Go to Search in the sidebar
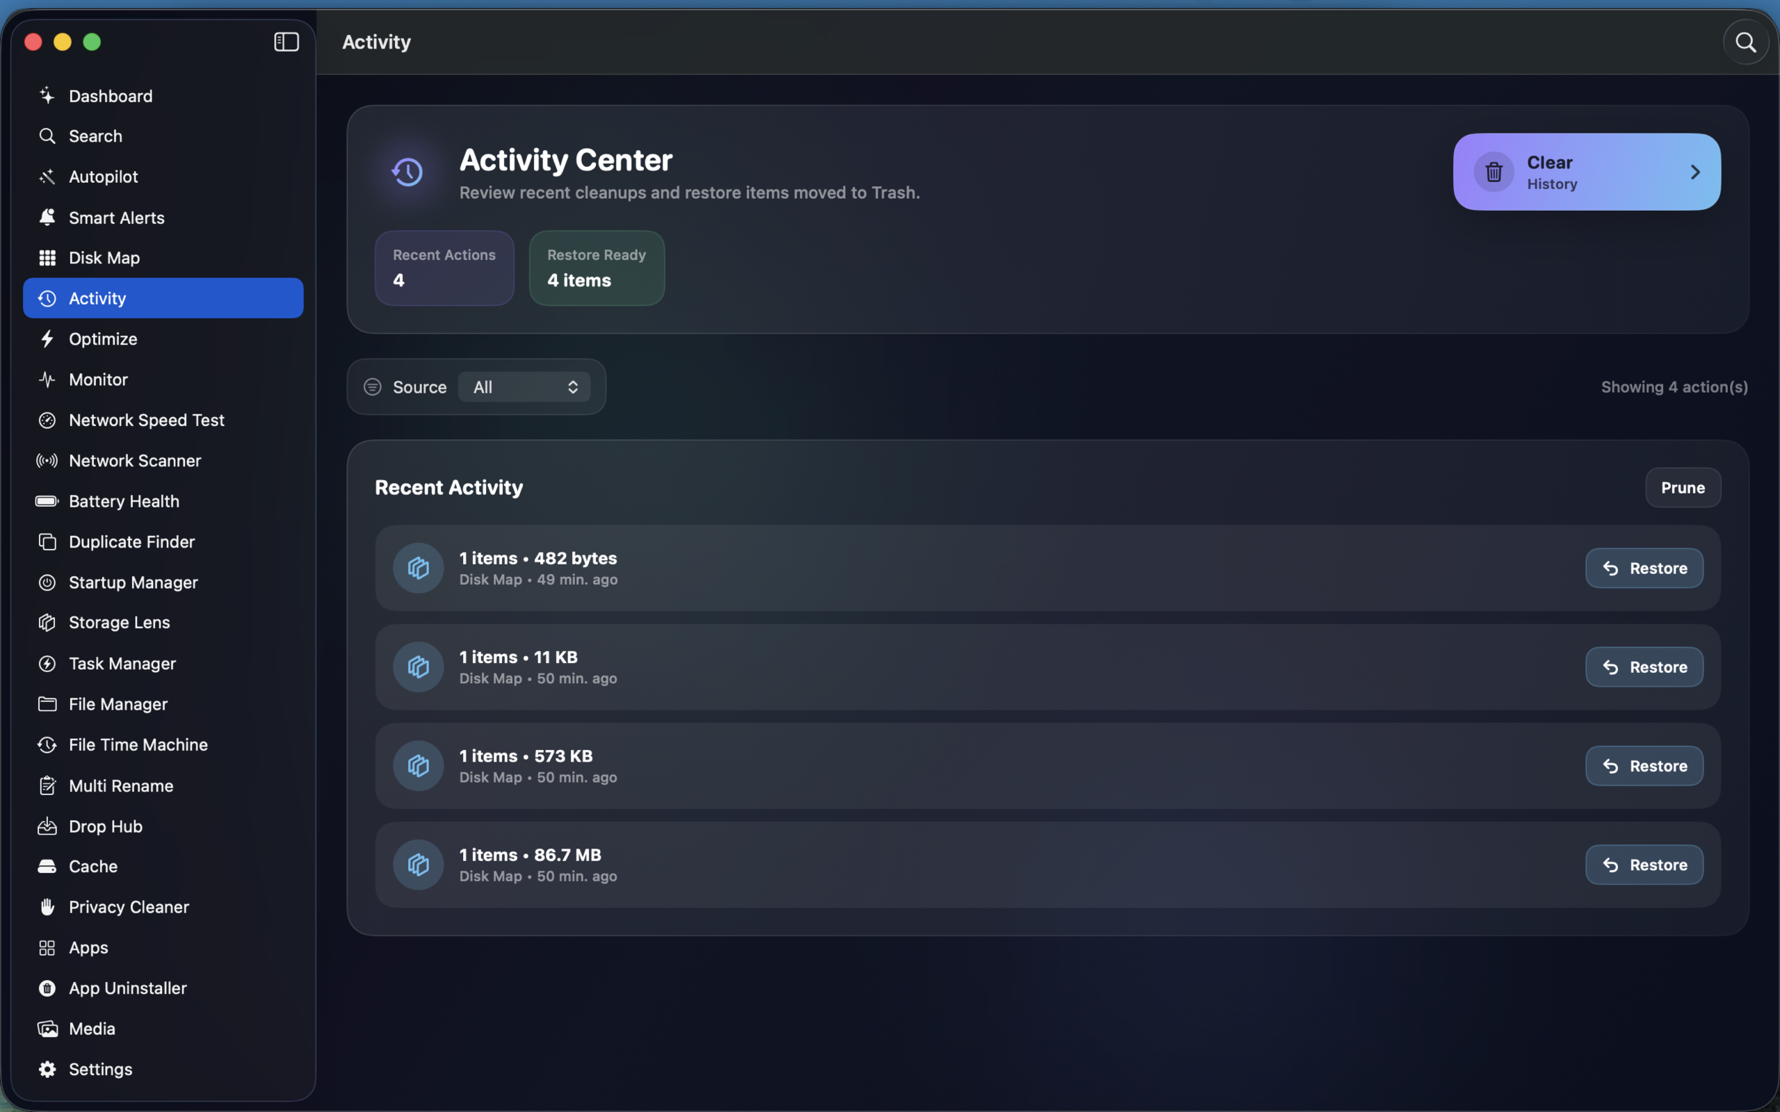1780x1112 pixels. [163, 136]
